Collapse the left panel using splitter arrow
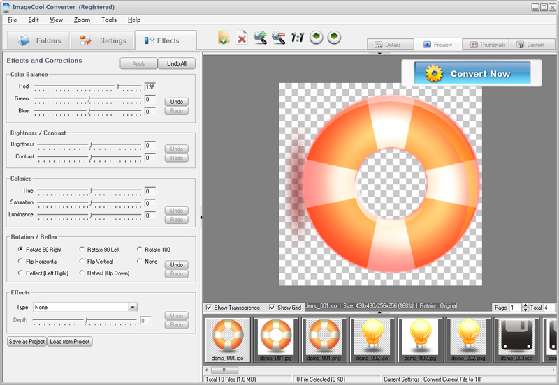The image size is (559, 385). [201, 217]
